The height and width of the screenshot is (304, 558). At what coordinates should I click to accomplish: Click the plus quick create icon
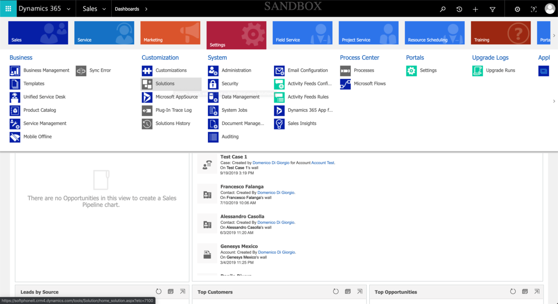[475, 9]
